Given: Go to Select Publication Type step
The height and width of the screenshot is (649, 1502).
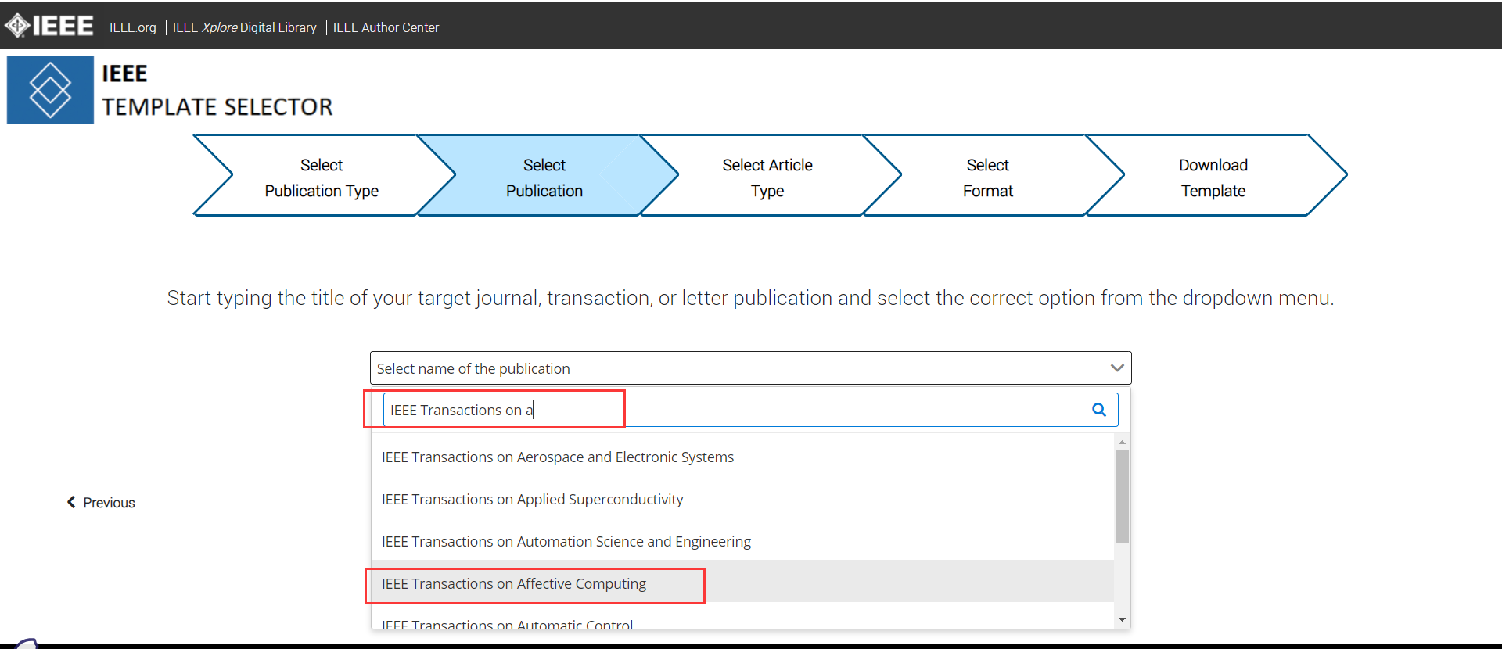Looking at the screenshot, I should pyautogui.click(x=322, y=177).
